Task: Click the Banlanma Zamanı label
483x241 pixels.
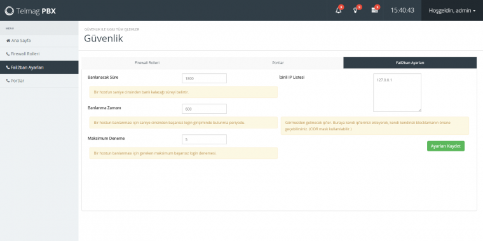Action: (x=104, y=108)
